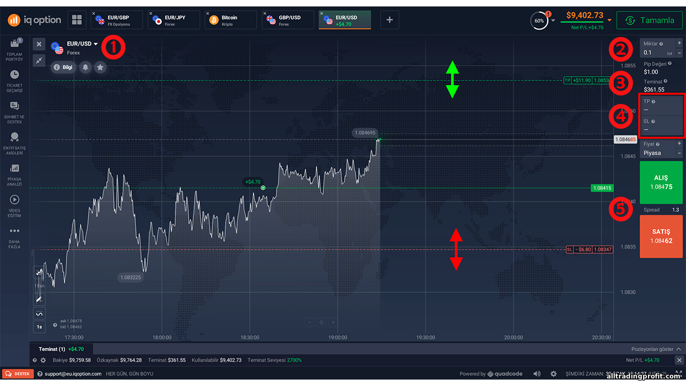Screen dimensions: 686x386
Task: Click the support@eu.iqoption.com link
Action: pos(73,374)
